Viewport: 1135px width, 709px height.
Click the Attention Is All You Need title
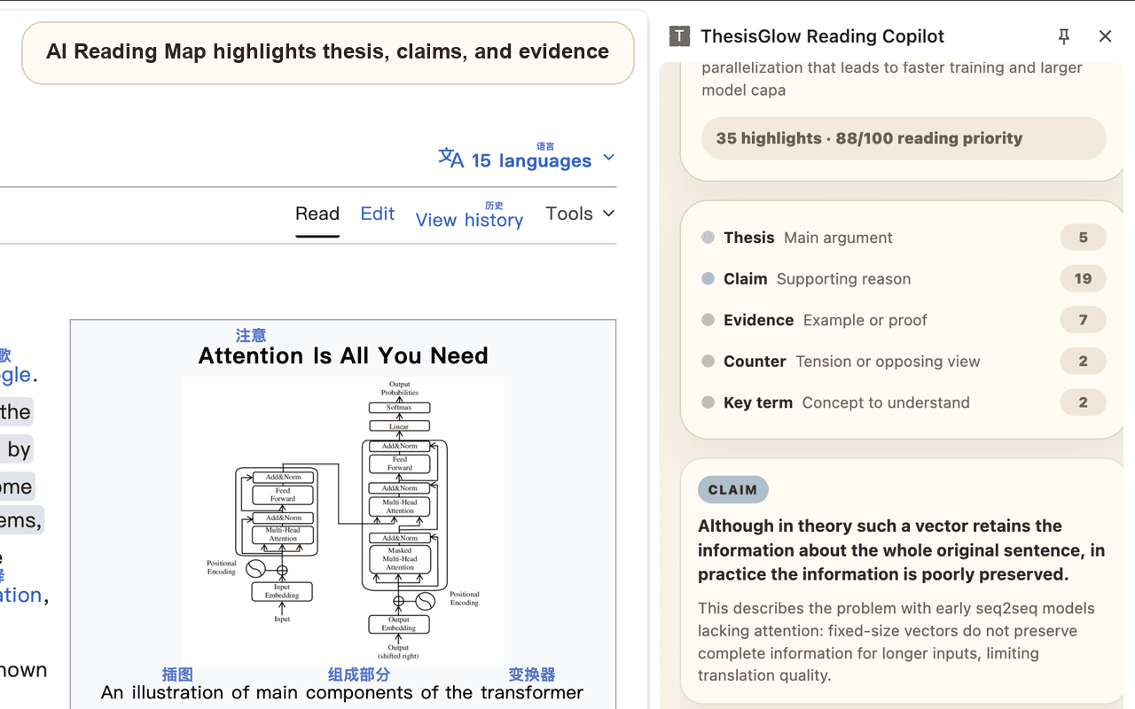[x=343, y=355]
